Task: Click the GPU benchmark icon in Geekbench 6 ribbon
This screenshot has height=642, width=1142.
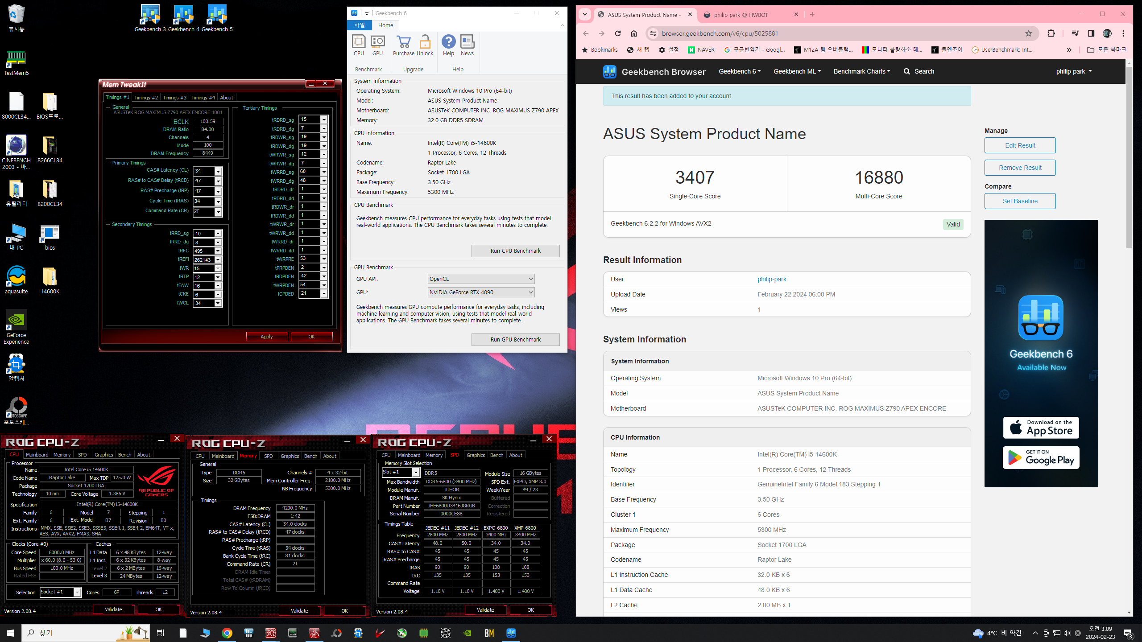Action: coord(377,45)
